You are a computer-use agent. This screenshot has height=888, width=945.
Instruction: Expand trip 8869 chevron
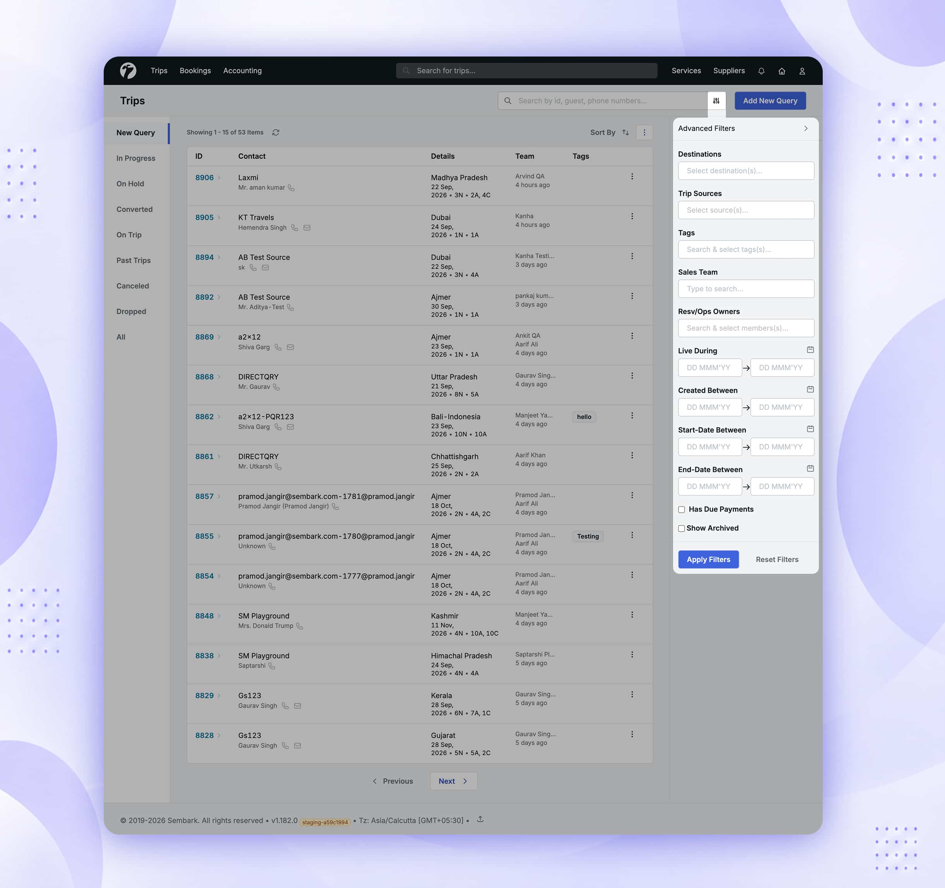click(219, 337)
